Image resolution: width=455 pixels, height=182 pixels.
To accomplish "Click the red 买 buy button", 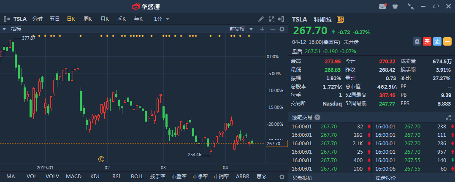I will click(x=427, y=41).
